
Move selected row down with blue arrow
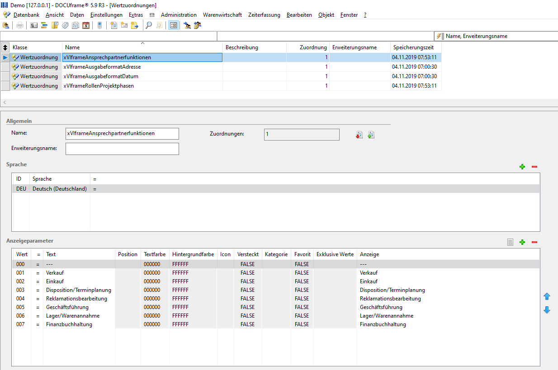pos(547,310)
